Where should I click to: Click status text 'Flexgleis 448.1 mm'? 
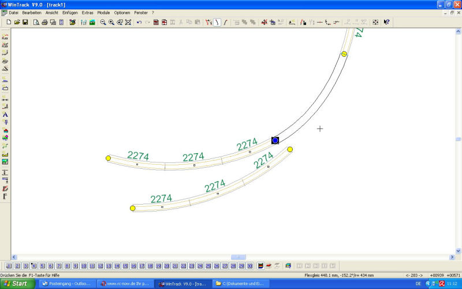pos(322,275)
